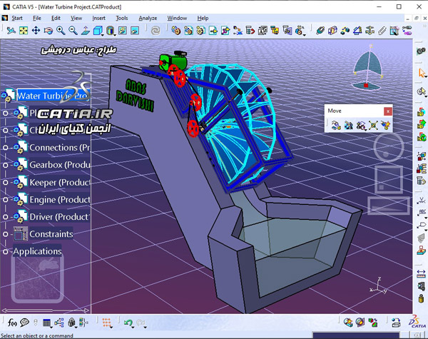Image resolution: width=428 pixels, height=339 pixels.
Task: Expand the Applications node in tree
Action: pos(6,252)
